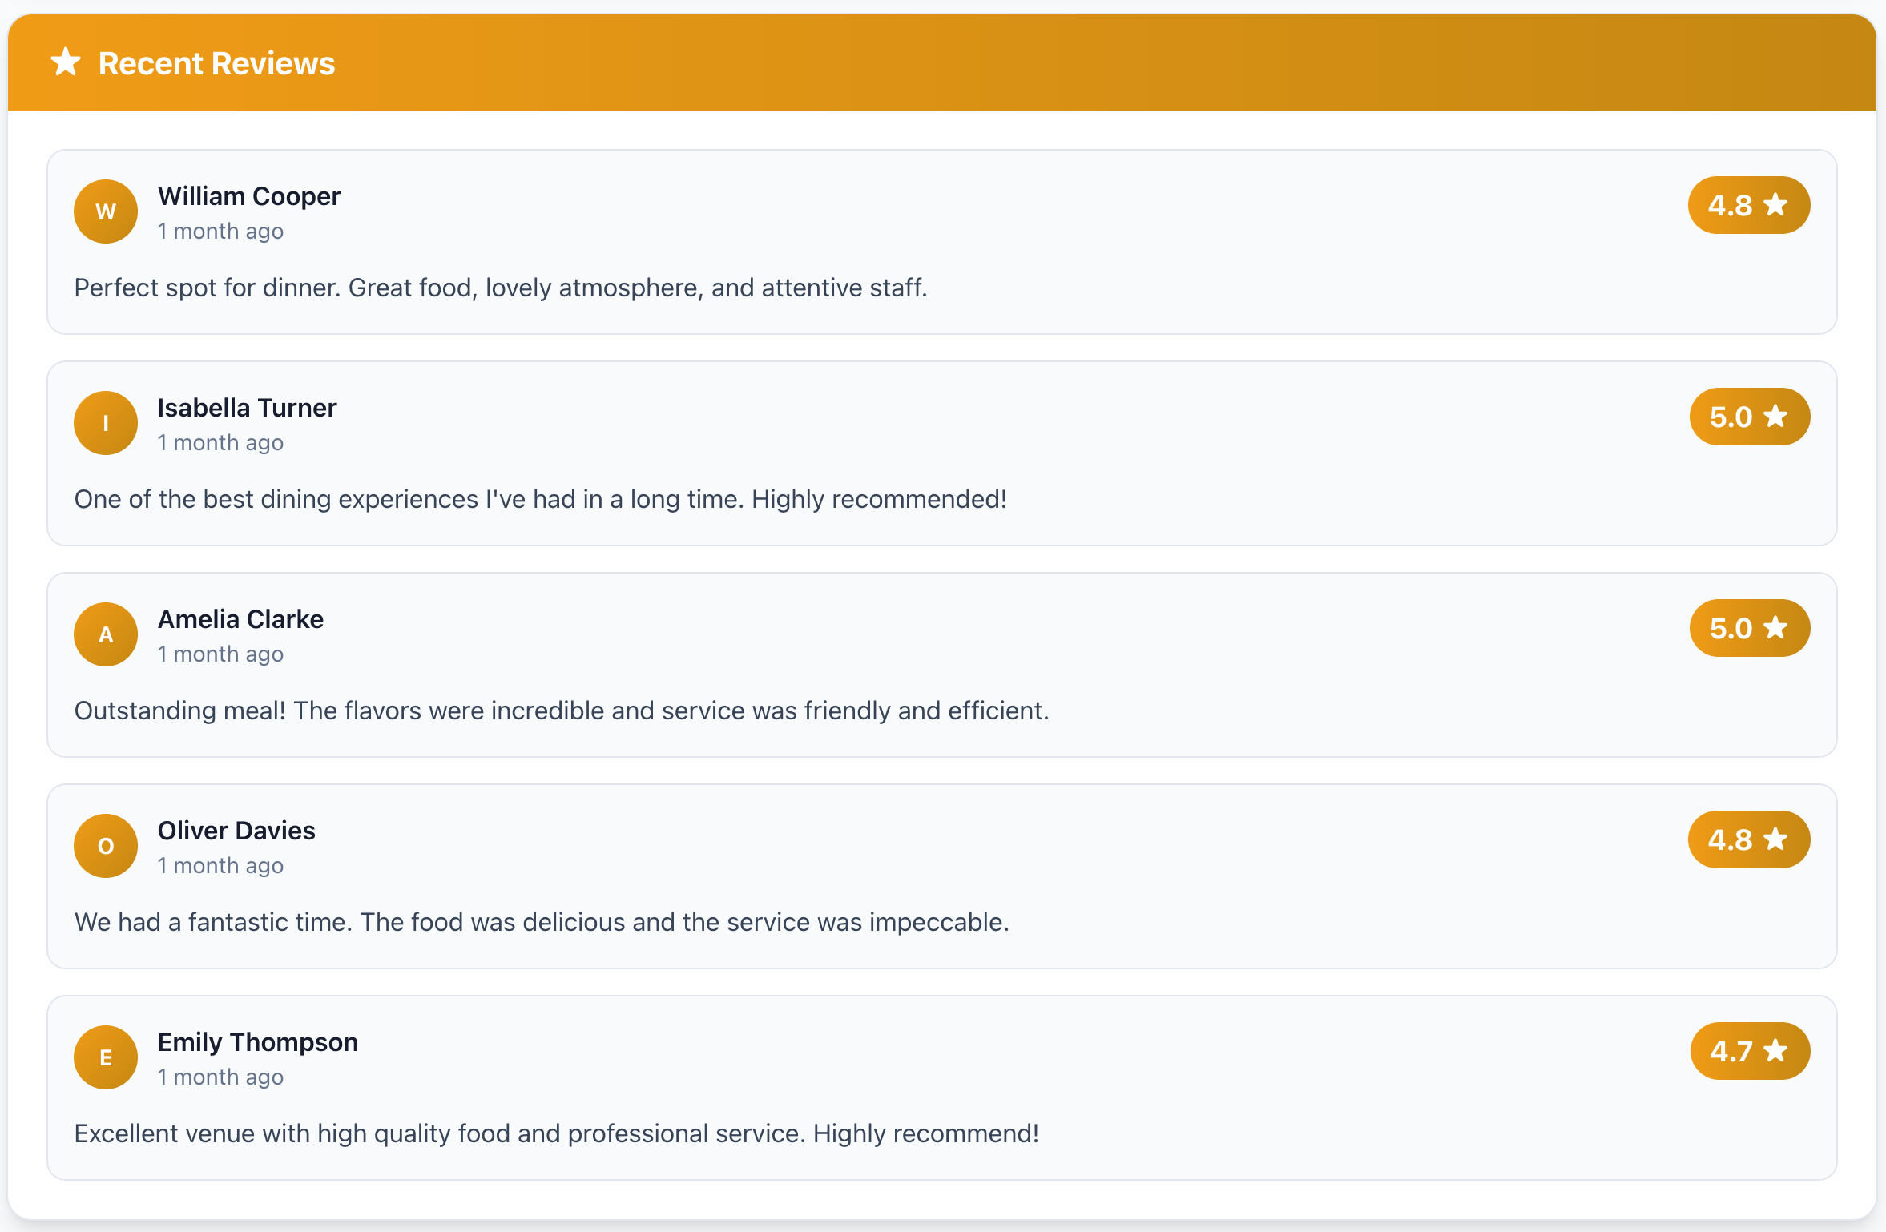Open William Cooper's 4.8 rating badge

[x=1749, y=204]
